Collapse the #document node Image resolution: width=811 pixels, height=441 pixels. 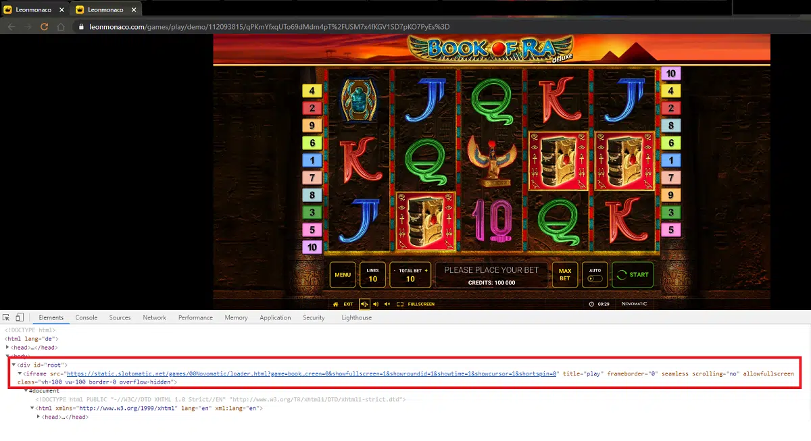click(x=26, y=391)
